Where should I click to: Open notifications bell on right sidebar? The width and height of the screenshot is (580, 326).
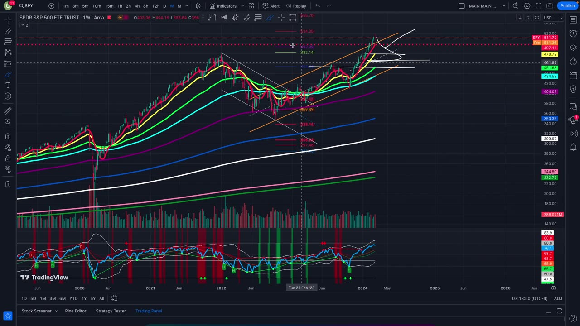[573, 147]
